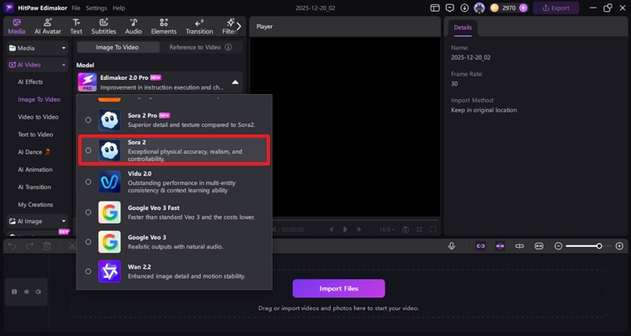The image size is (631, 336).
Task: Play the video in the player
Action: [x=345, y=229]
